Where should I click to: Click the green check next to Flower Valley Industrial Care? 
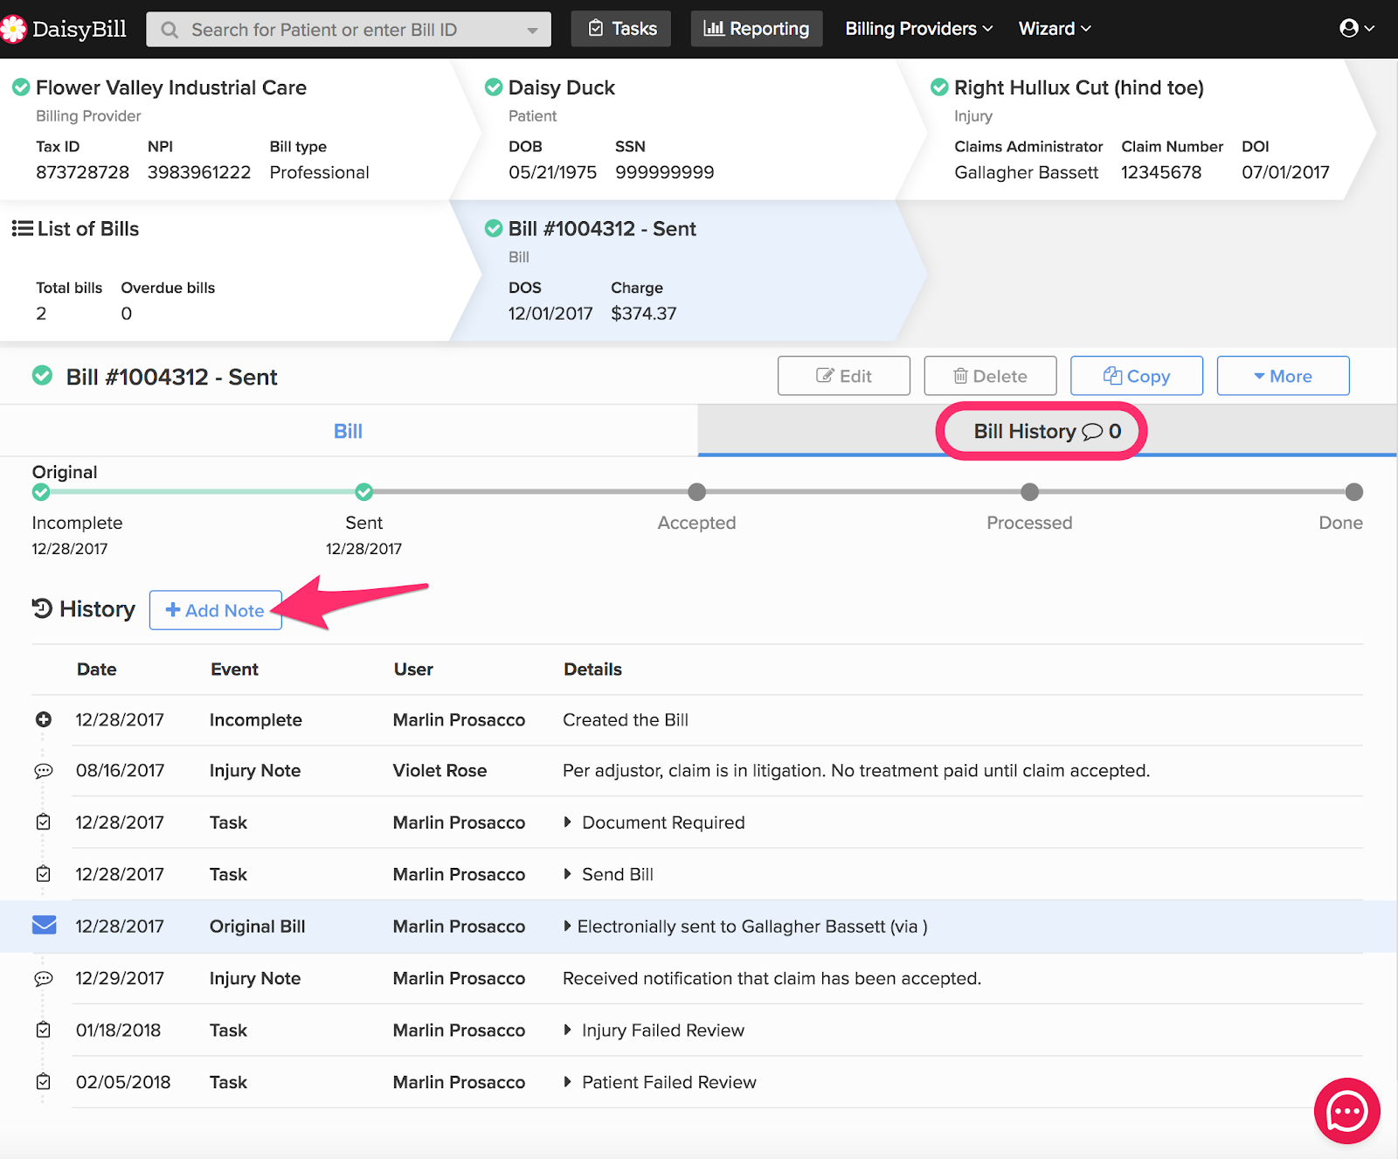tap(21, 87)
